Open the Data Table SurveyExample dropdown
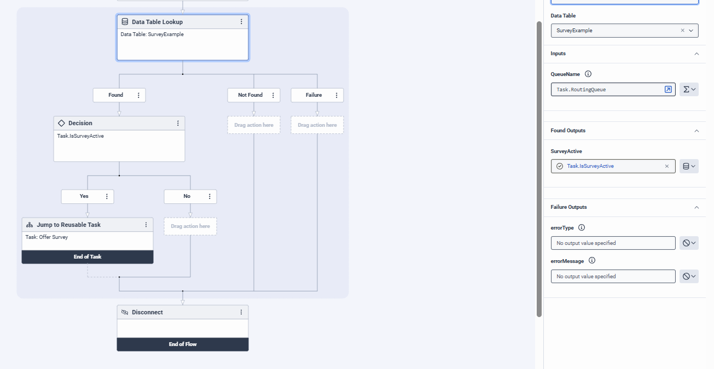Image resolution: width=714 pixels, height=369 pixels. coord(691,31)
